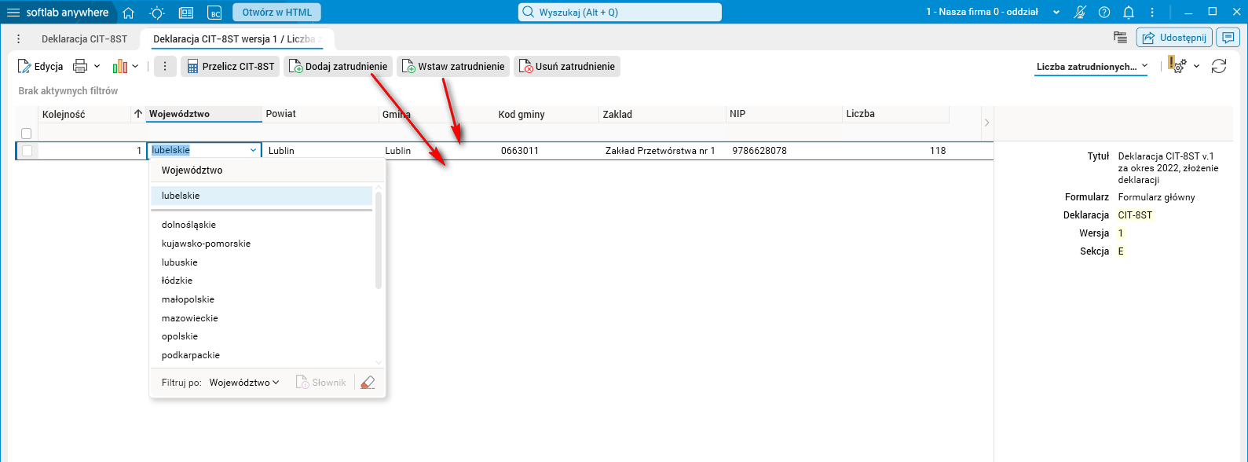Click the Liczba column header
This screenshot has height=462, width=1248.
pyautogui.click(x=895, y=114)
